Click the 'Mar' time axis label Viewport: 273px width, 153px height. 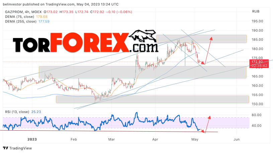[x=111, y=139]
